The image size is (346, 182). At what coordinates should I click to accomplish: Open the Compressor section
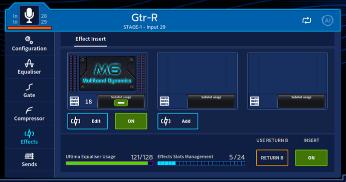[29, 113]
